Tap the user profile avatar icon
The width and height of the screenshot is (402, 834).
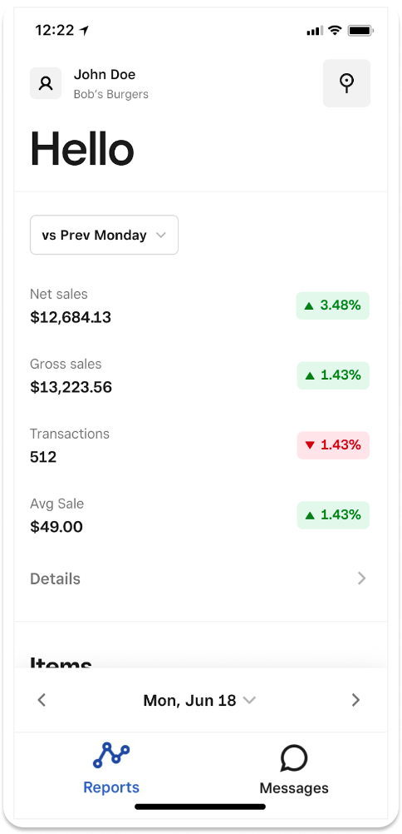point(46,83)
